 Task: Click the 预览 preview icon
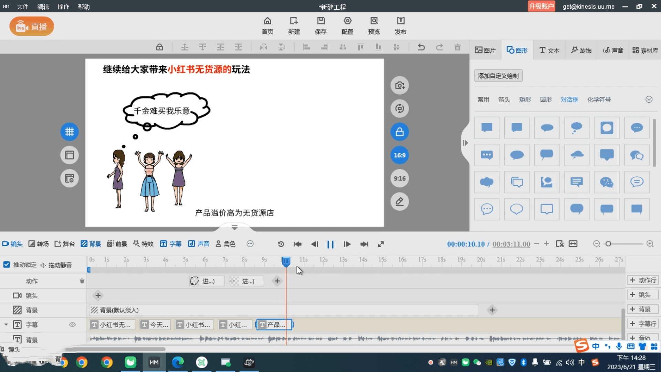click(x=374, y=25)
